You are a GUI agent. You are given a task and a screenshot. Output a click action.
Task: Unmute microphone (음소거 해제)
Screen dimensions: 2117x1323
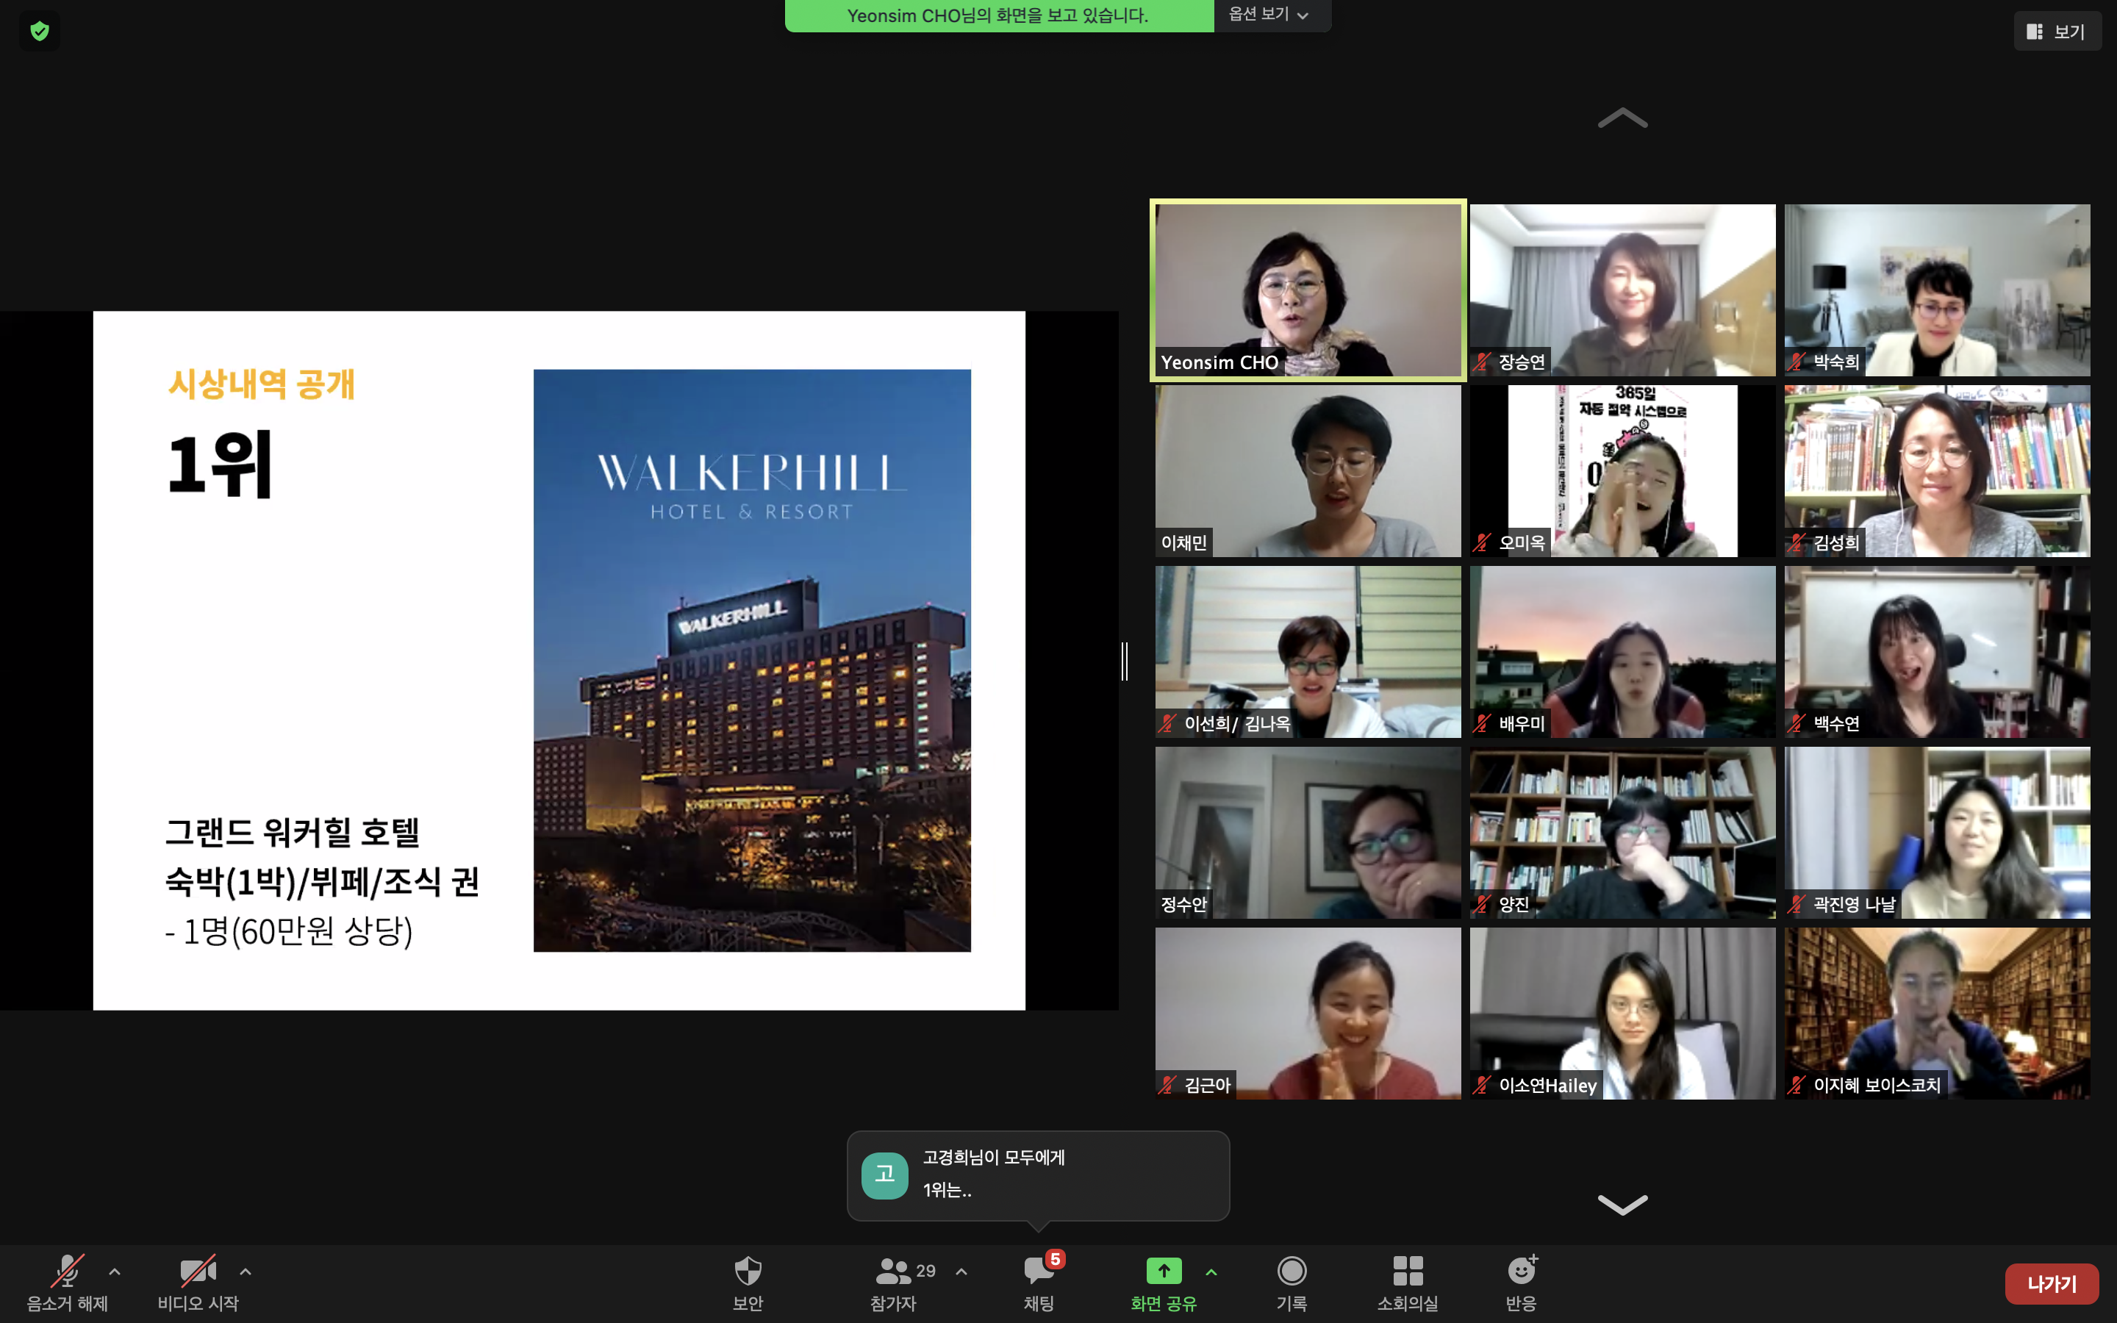(x=68, y=1271)
